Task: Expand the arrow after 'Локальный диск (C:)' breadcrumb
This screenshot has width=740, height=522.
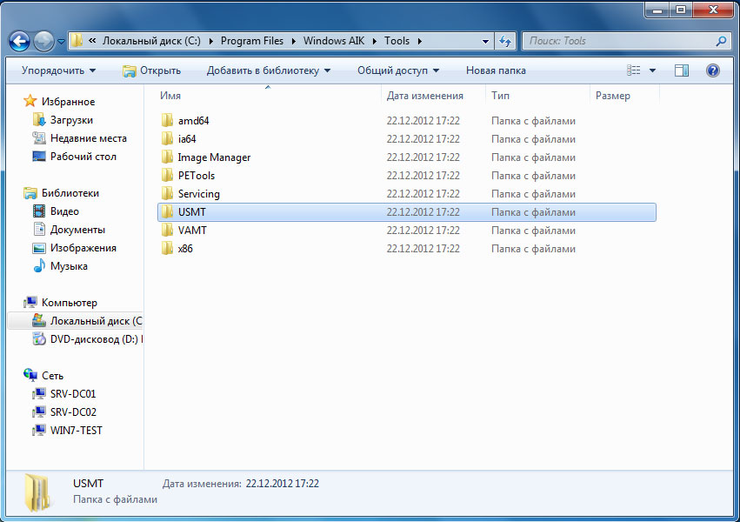Action: coord(210,42)
